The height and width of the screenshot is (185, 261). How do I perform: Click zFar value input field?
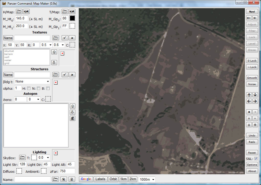[67, 171]
